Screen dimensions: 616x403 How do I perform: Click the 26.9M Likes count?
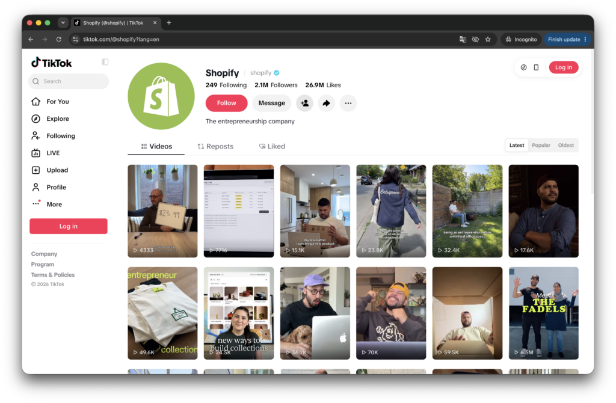point(323,85)
